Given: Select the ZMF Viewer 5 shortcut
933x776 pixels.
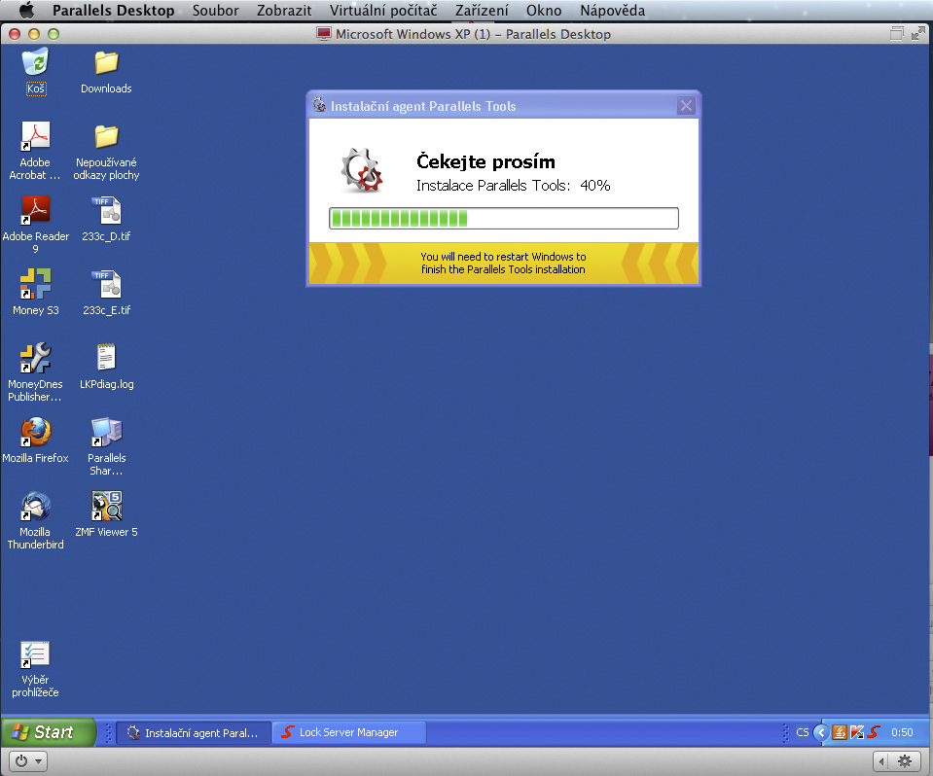Looking at the screenshot, I should [106, 506].
